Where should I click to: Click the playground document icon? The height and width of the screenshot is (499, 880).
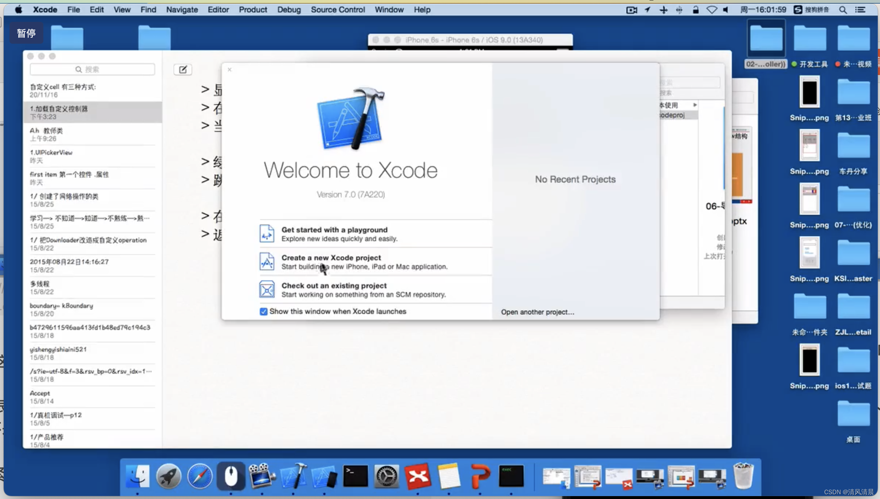click(x=267, y=233)
